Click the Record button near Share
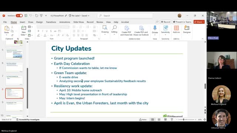This screenshot has width=237, height=133. pos(166,22)
